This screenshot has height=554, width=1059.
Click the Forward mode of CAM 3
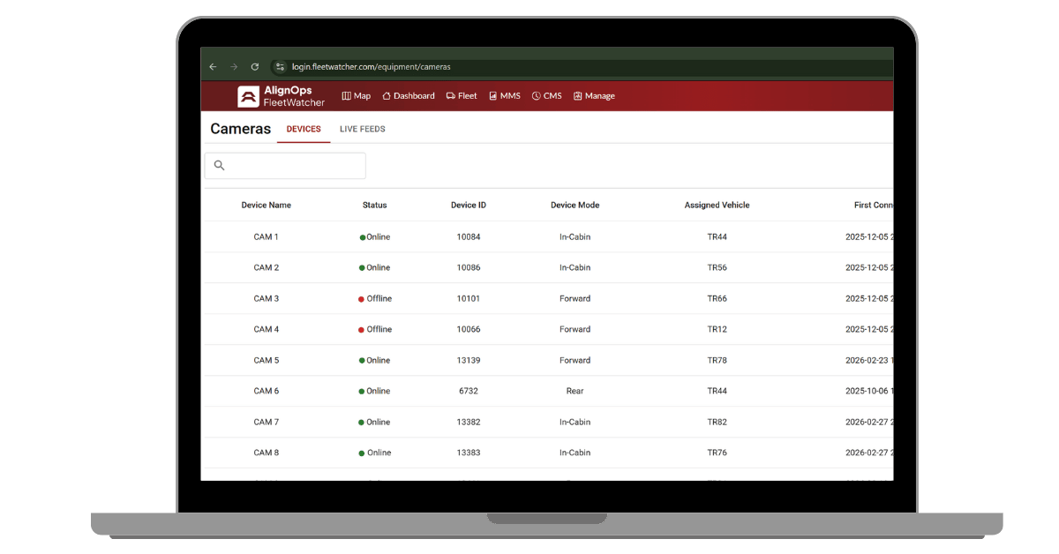click(x=575, y=299)
